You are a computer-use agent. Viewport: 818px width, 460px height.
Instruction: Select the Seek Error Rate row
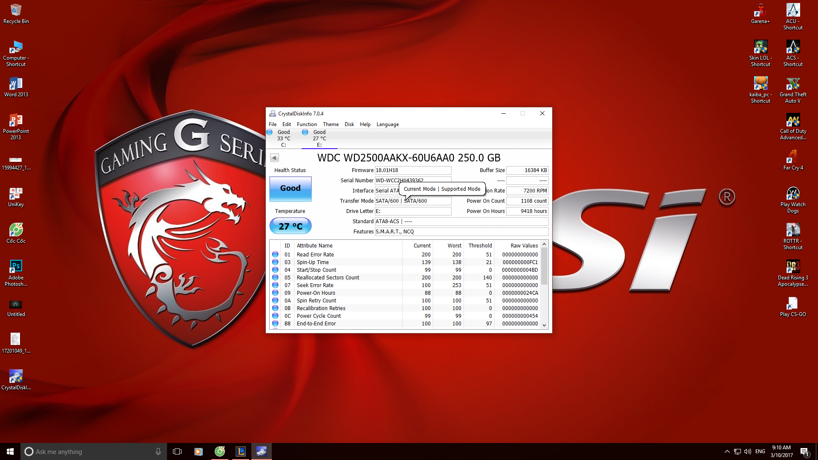coord(405,285)
